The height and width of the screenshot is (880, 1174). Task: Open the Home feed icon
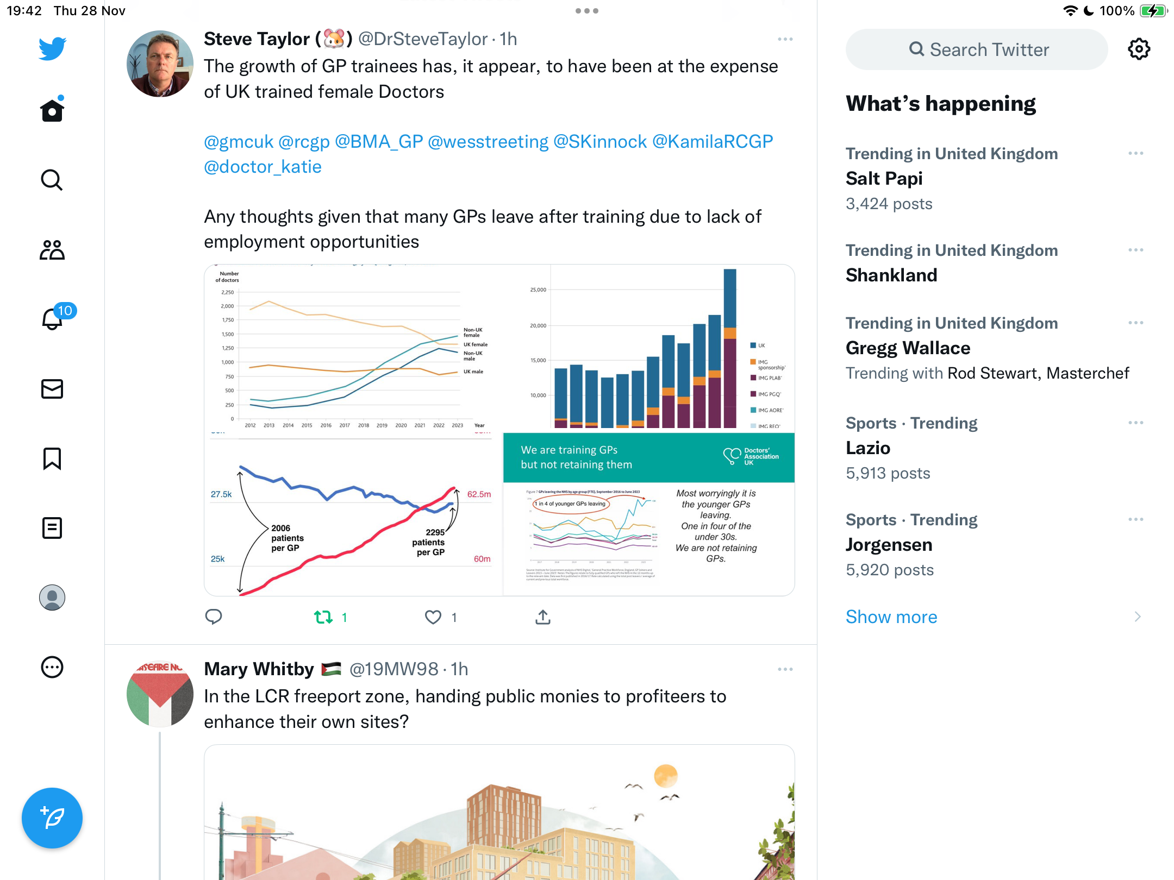(x=52, y=110)
